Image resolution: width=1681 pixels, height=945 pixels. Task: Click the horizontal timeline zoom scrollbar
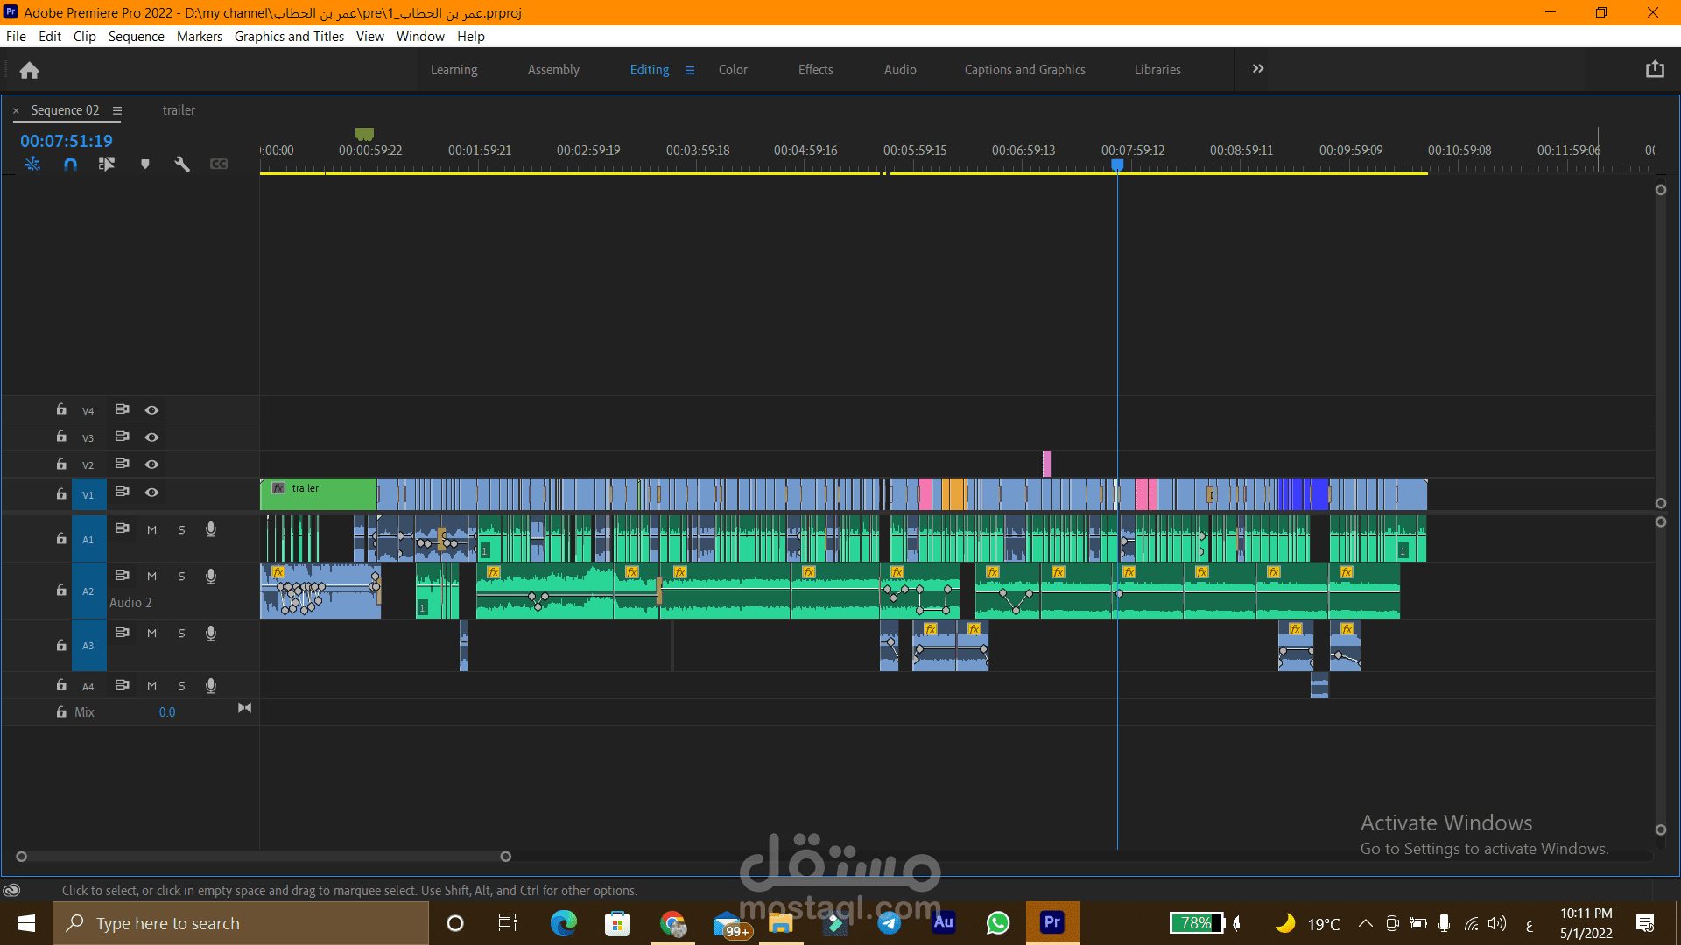(x=263, y=857)
